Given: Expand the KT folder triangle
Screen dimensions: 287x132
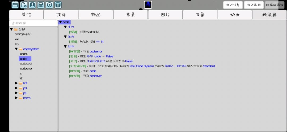Looking at the screenshot, I should click(16, 83).
